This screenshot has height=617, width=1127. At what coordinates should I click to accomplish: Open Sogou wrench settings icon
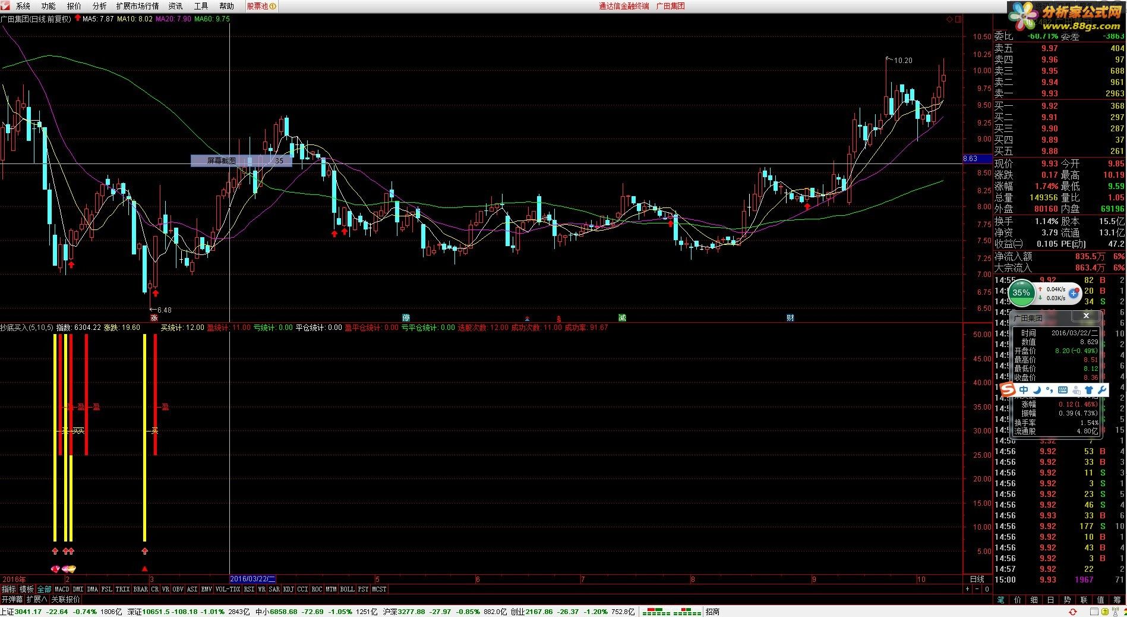[x=1101, y=390]
